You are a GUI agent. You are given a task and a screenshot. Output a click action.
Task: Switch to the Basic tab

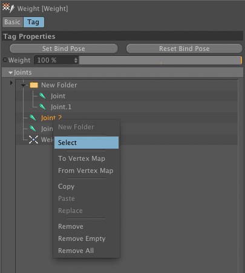pyautogui.click(x=13, y=22)
